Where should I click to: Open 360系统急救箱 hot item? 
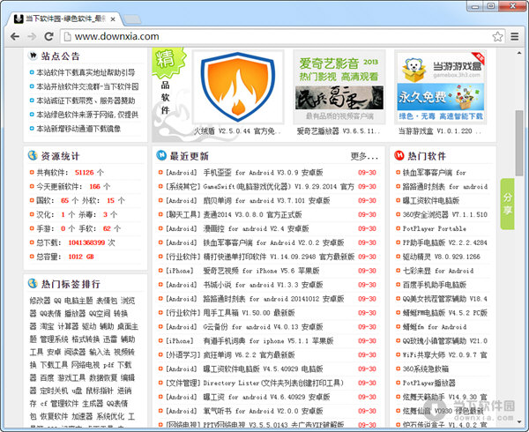click(x=426, y=369)
